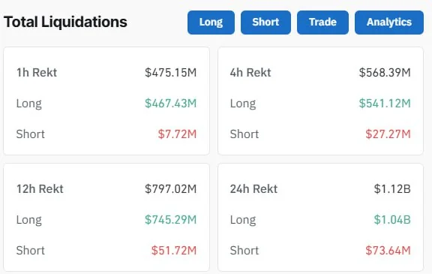
Task: Click the Long button
Action: point(211,23)
